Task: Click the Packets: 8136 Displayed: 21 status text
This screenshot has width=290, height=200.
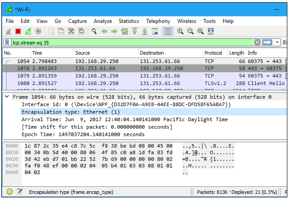Action: [x=237, y=192]
